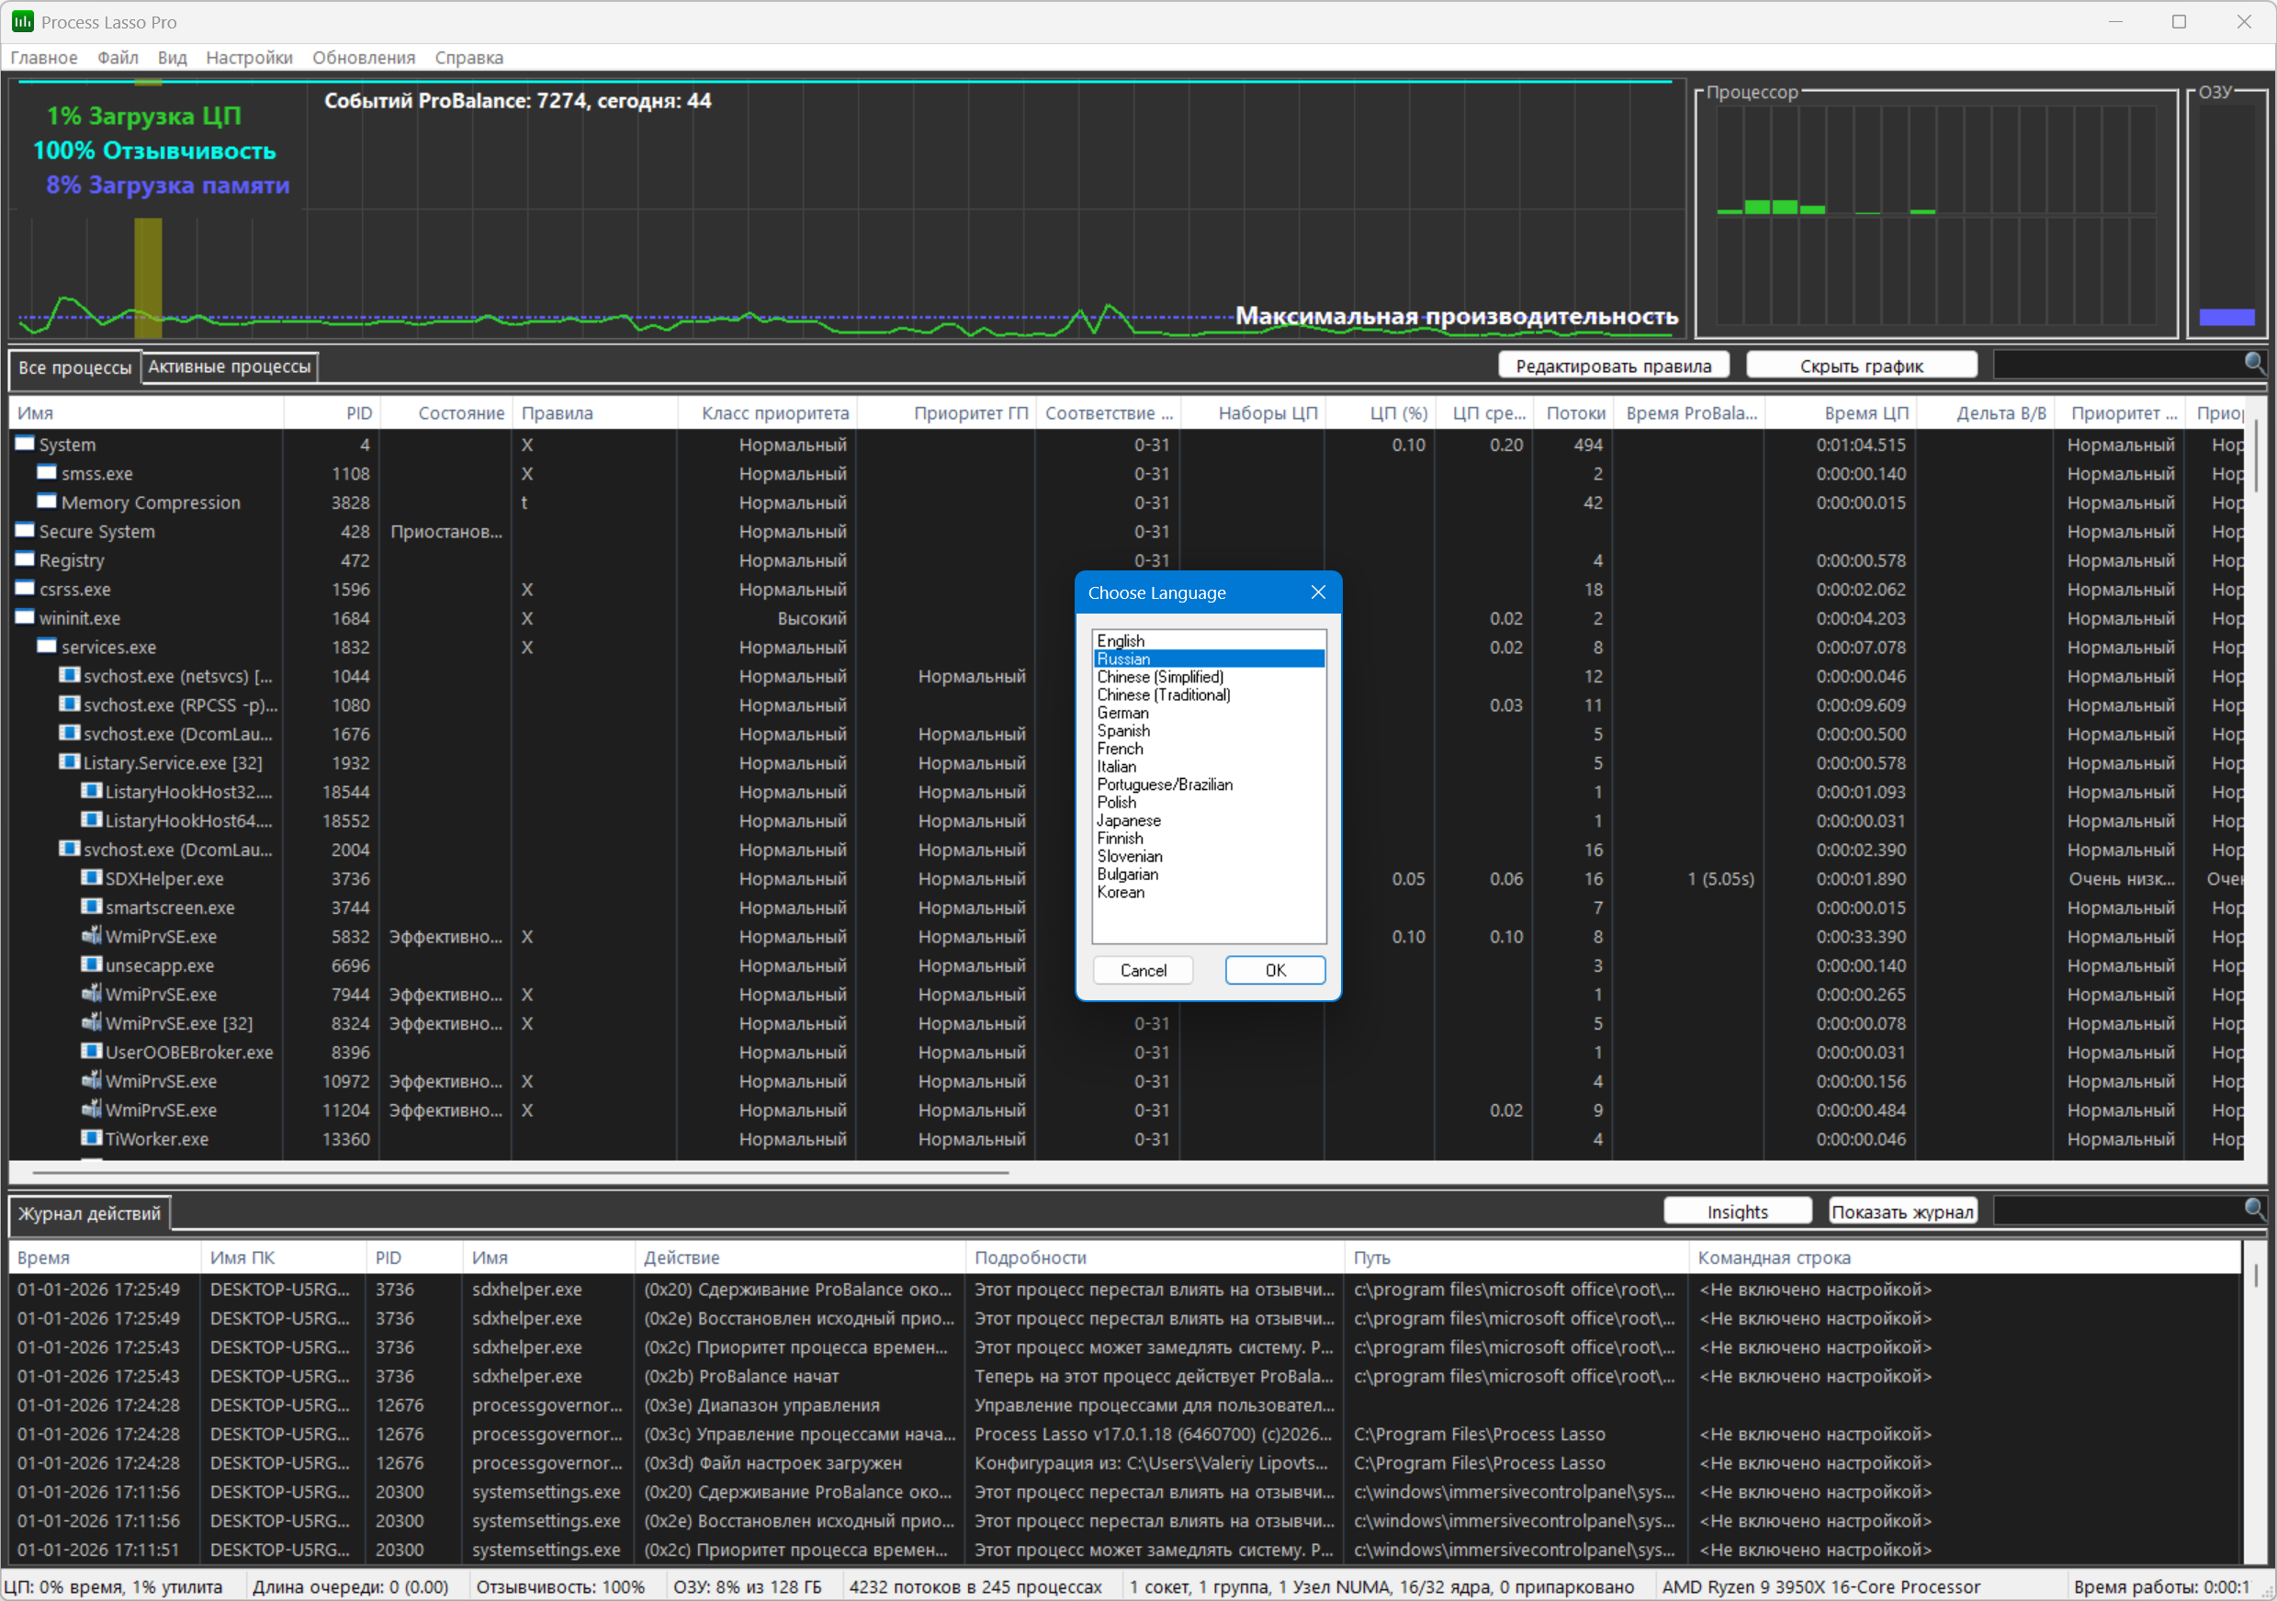Click the search magnifier icon beside process list

(2253, 363)
